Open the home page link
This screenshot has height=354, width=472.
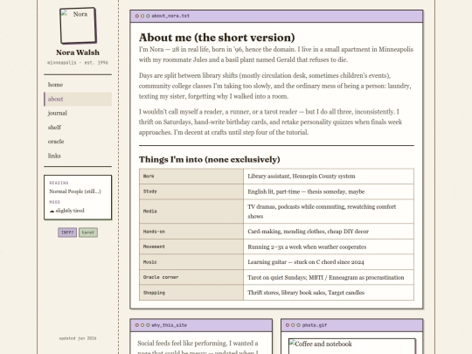(78, 85)
